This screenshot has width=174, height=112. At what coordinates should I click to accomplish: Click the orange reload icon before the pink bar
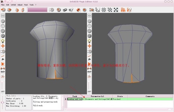(x=17, y=10)
